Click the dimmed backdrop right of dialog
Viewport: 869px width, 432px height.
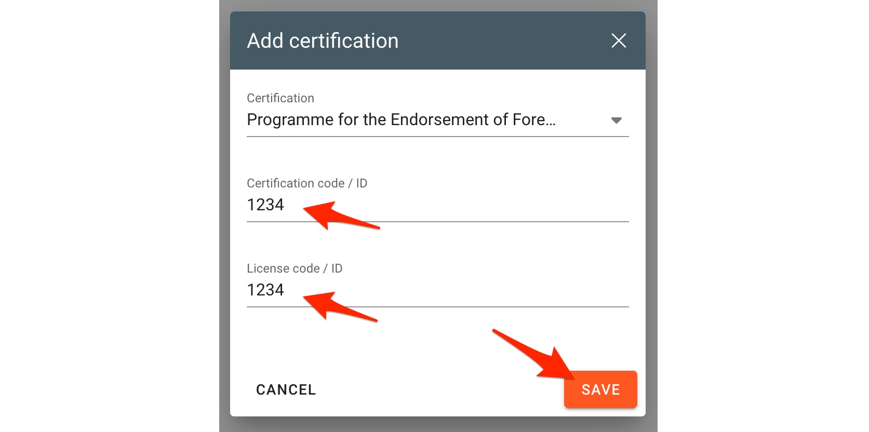tap(651, 208)
